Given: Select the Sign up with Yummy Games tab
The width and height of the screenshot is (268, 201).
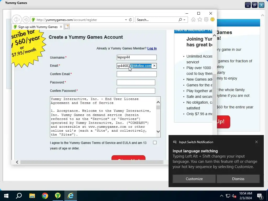Looking at the screenshot, I should pyautogui.click(x=38, y=27).
